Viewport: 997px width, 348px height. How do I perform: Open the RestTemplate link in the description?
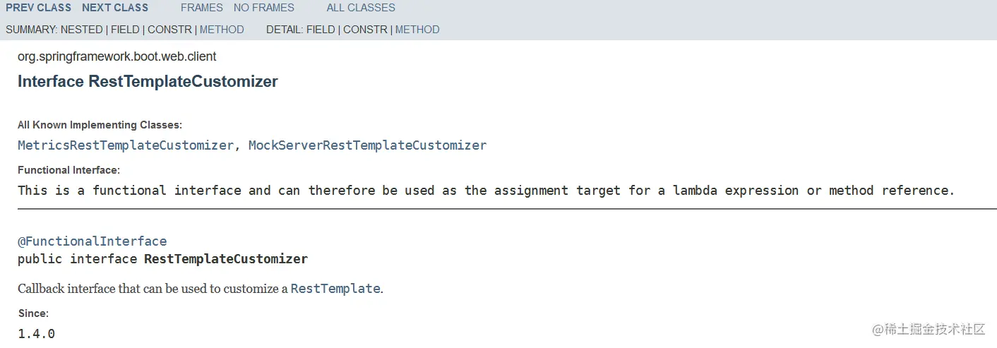tap(335, 289)
